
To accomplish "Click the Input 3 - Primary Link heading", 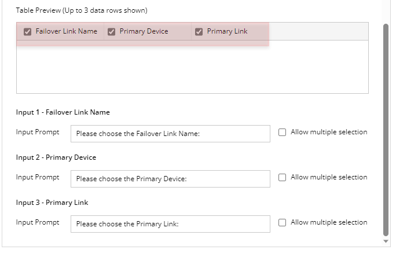I will [52, 203].
